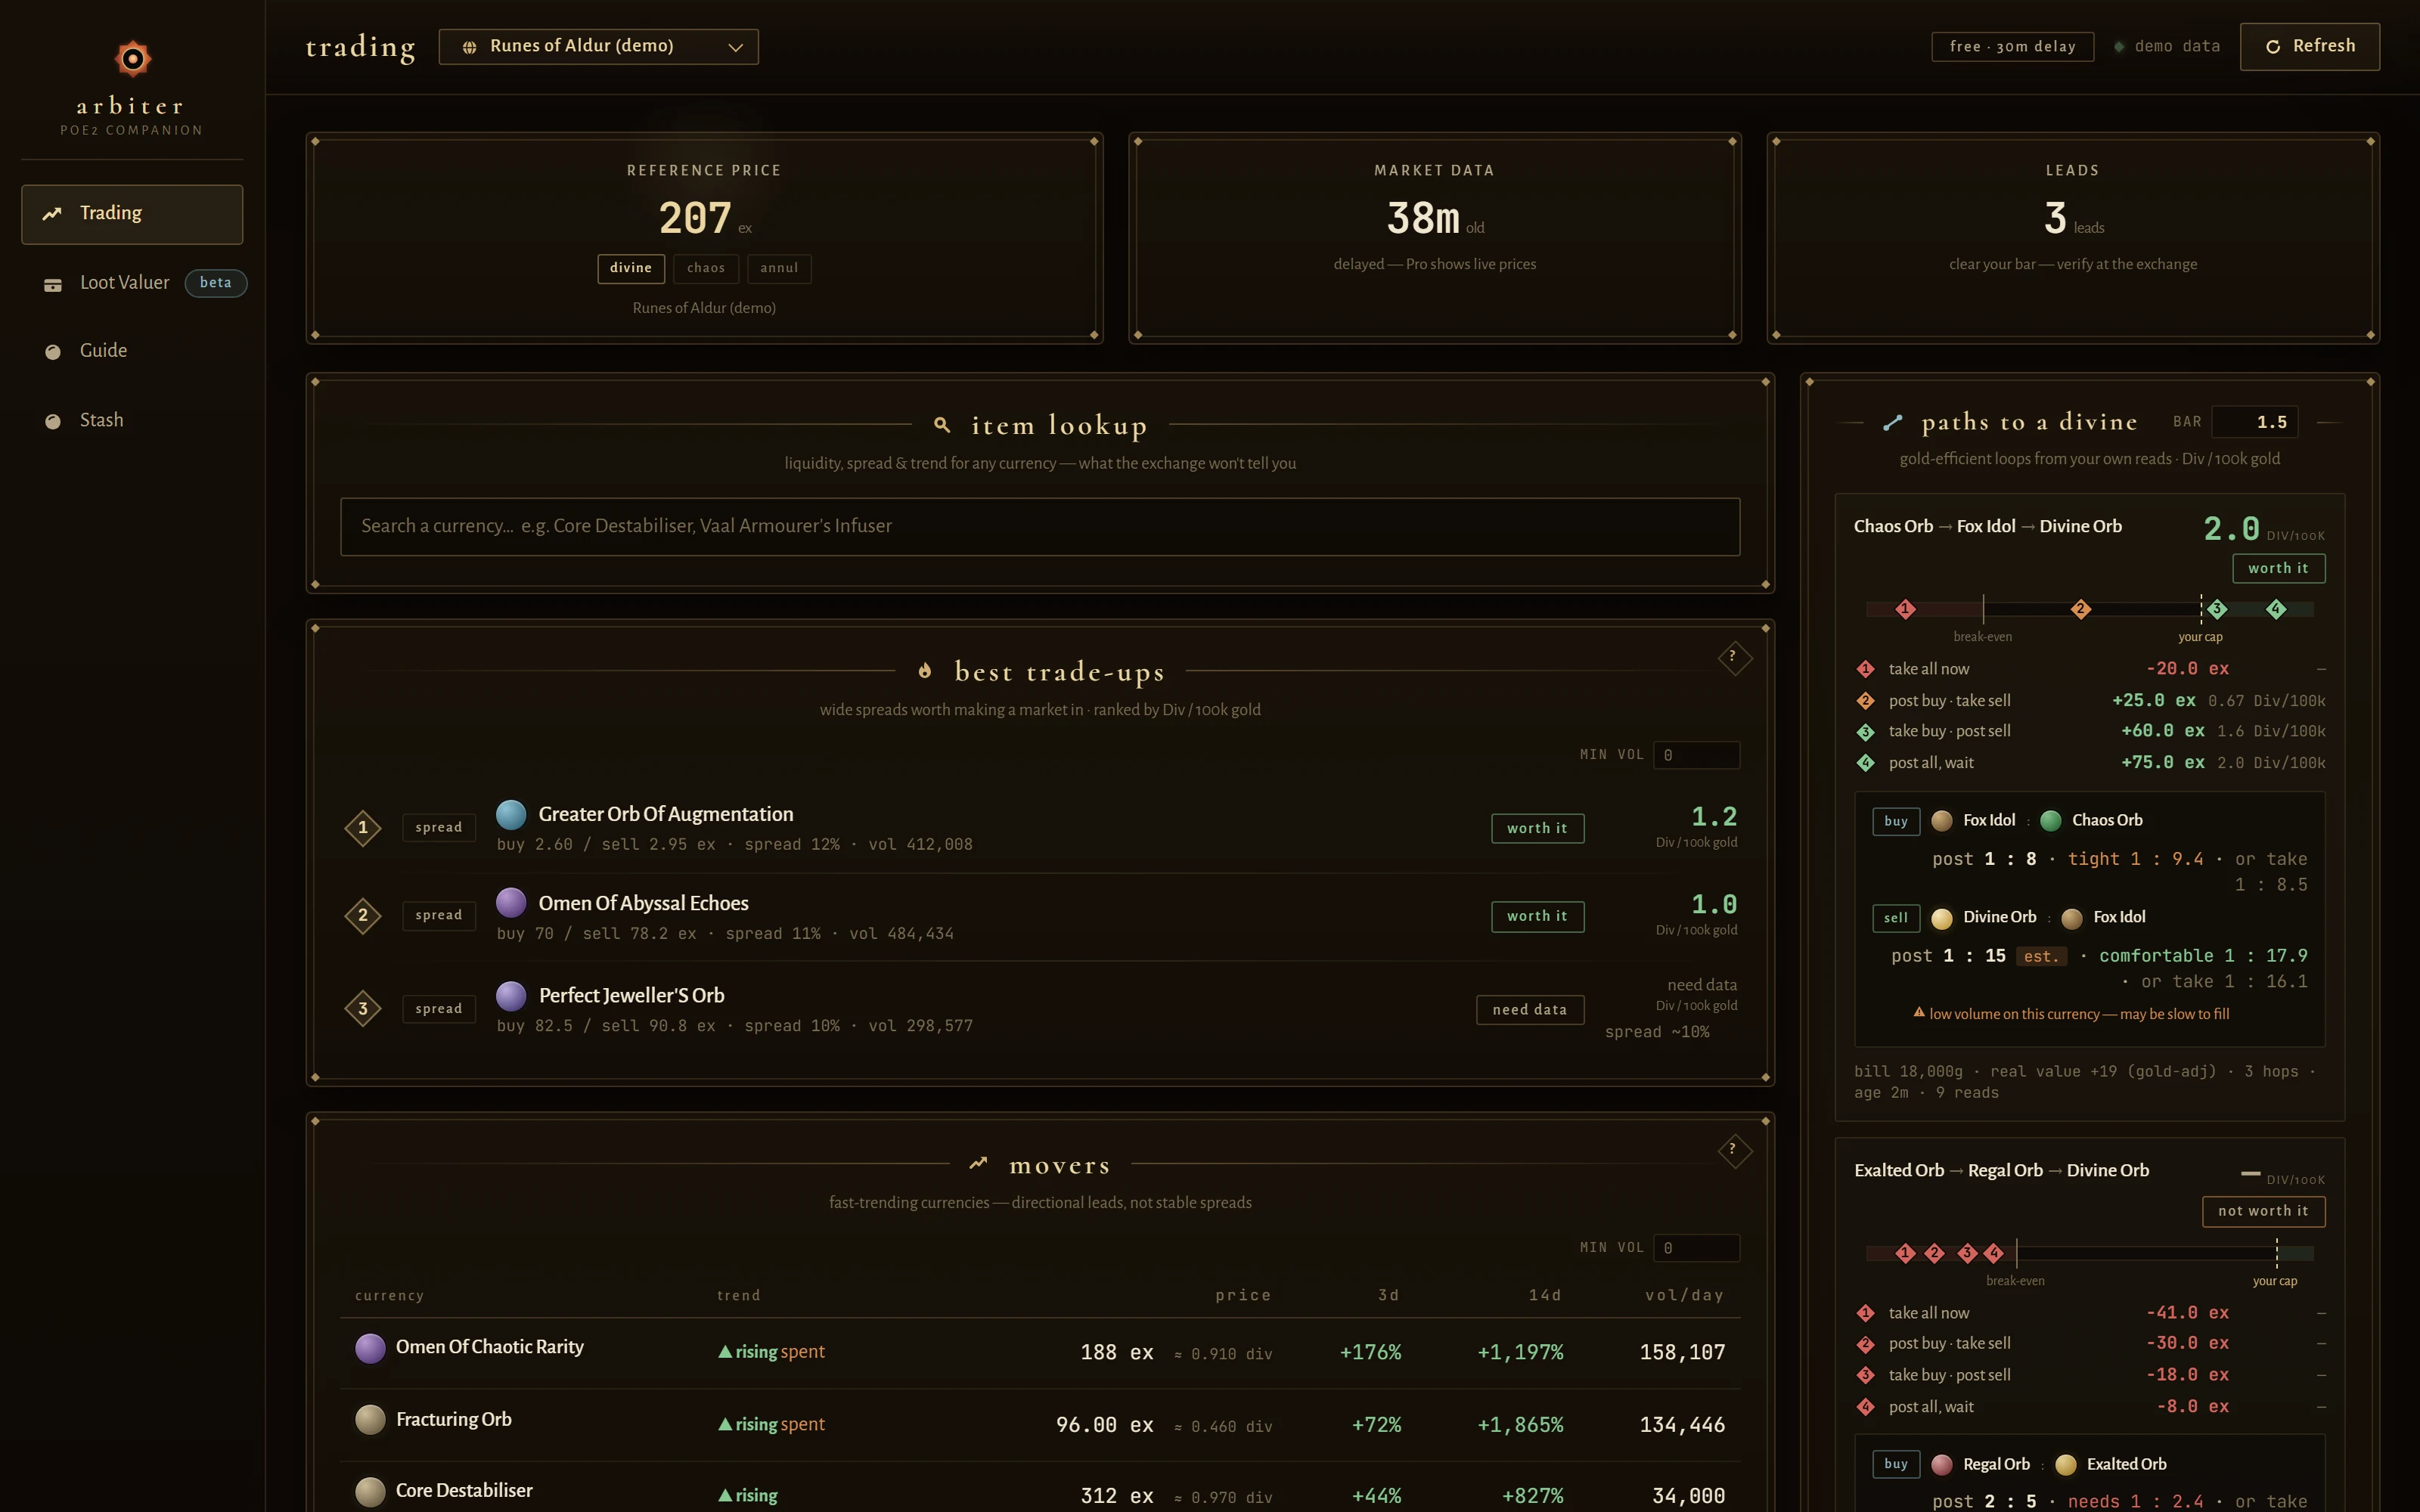
Task: Select the Fracturing Orb row name
Action: [x=453, y=1420]
